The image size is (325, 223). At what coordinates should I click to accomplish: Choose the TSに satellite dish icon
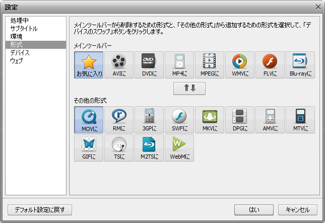(119, 148)
